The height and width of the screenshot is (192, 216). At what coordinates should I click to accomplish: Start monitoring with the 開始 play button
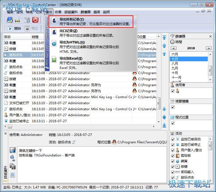[14, 28]
